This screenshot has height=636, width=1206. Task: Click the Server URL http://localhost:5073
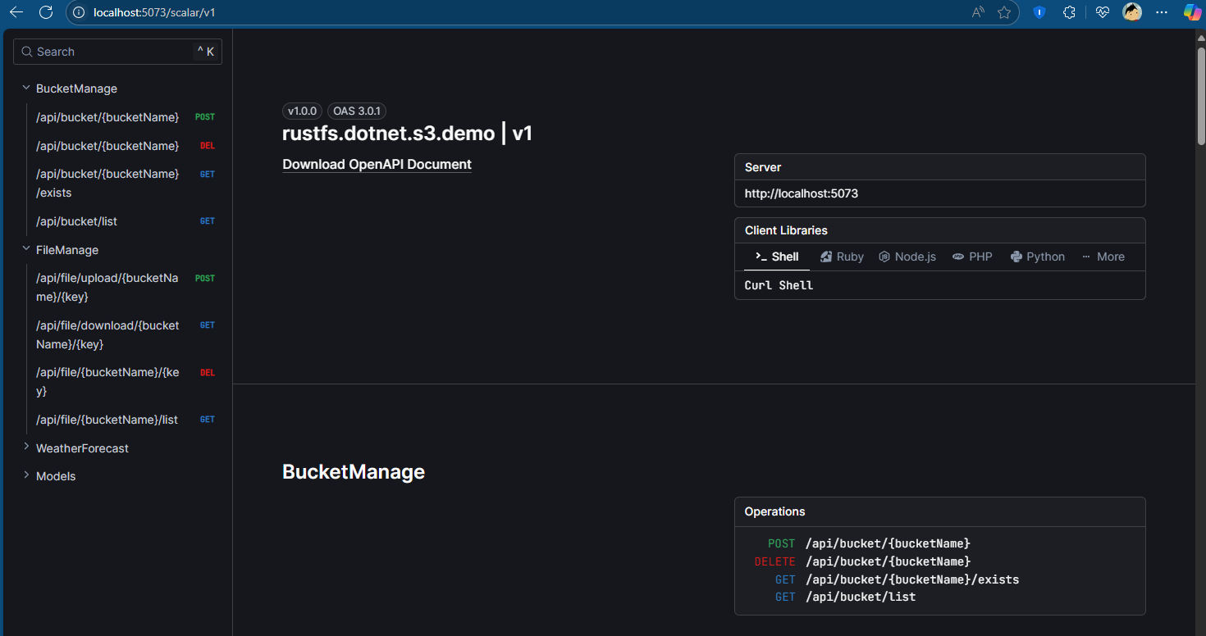(802, 193)
